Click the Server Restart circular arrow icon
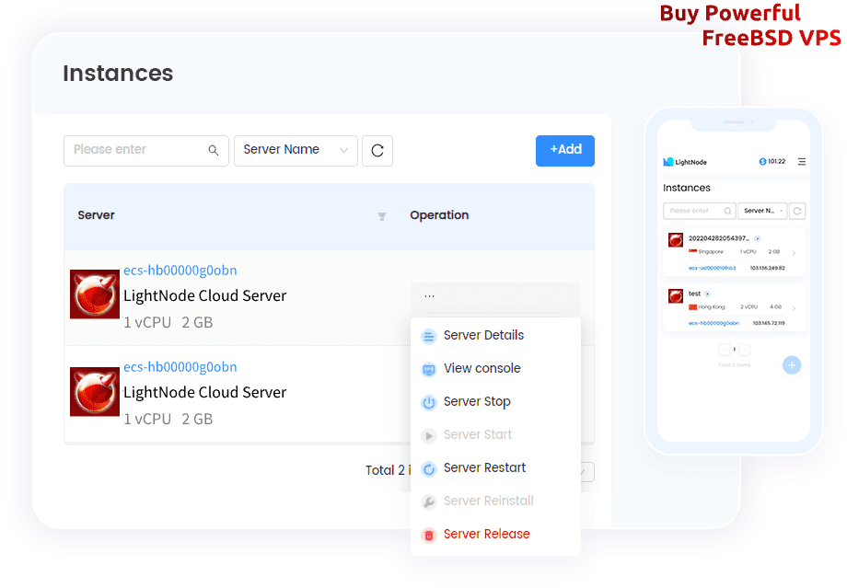This screenshot has width=847, height=588. click(x=429, y=467)
